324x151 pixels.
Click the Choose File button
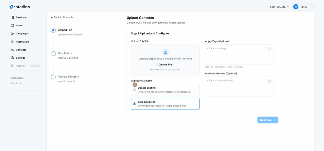165,64
